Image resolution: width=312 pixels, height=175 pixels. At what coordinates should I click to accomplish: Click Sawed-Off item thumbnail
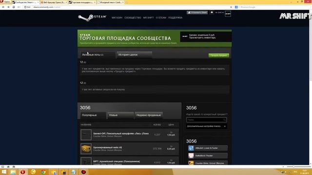[86, 135]
